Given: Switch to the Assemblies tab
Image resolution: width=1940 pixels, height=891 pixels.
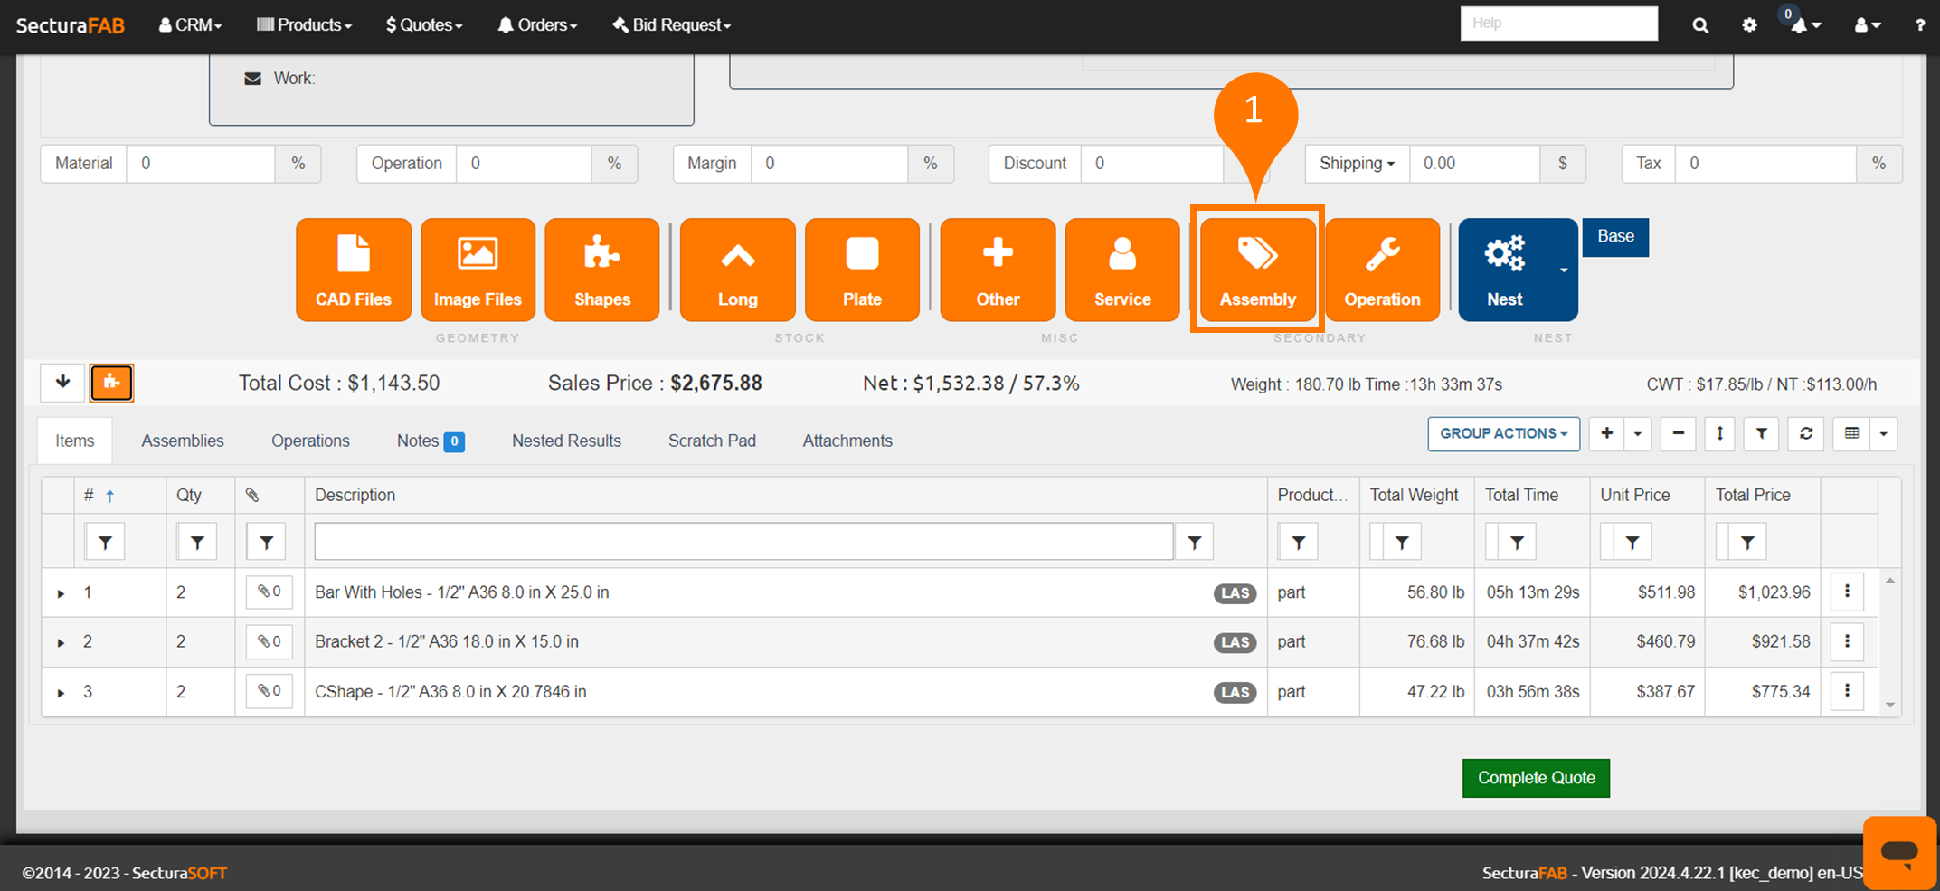Looking at the screenshot, I should coord(183,441).
